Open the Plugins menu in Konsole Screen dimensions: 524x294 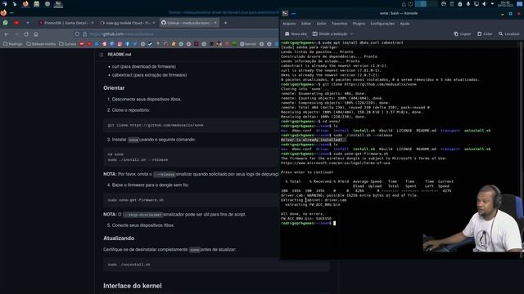click(x=359, y=24)
